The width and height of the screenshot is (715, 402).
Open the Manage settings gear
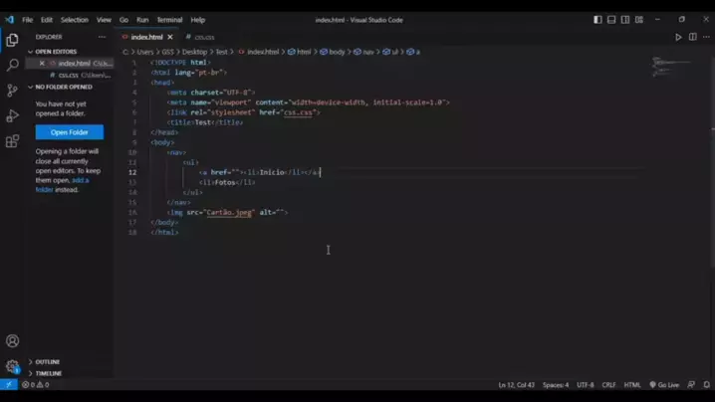[12, 366]
